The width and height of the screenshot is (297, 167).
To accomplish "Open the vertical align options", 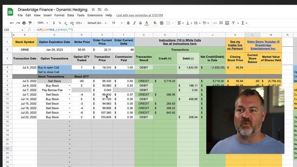I will pyautogui.click(x=189, y=23).
